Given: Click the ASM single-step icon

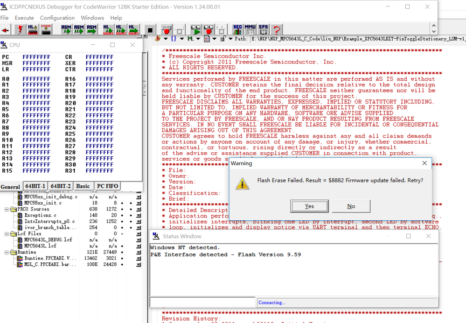Looking at the screenshot, I should pos(66,30).
